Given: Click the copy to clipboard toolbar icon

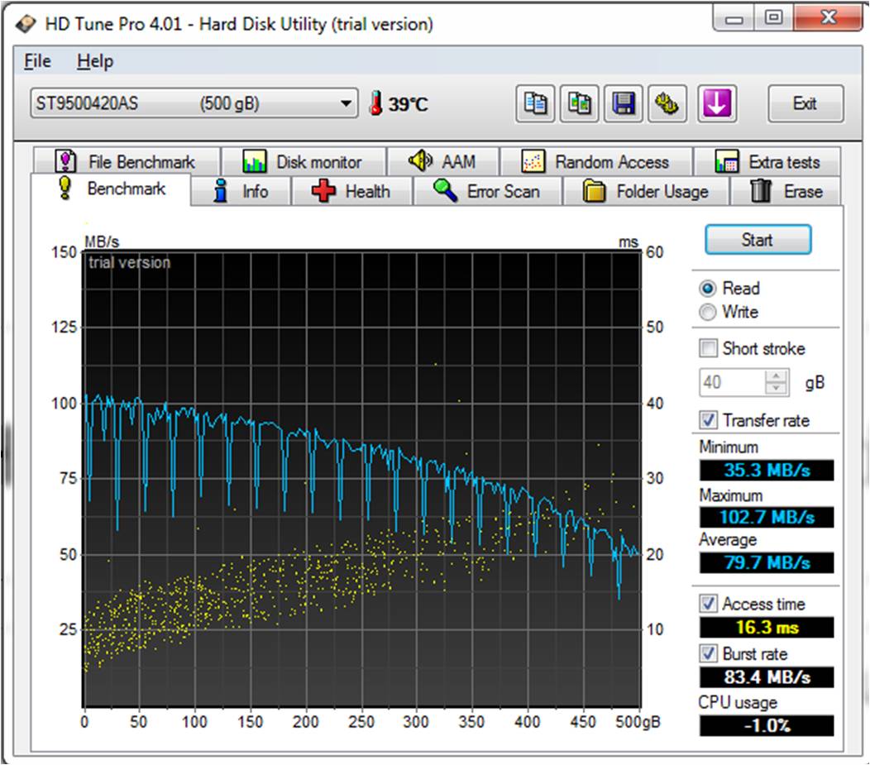Looking at the screenshot, I should click(x=536, y=104).
